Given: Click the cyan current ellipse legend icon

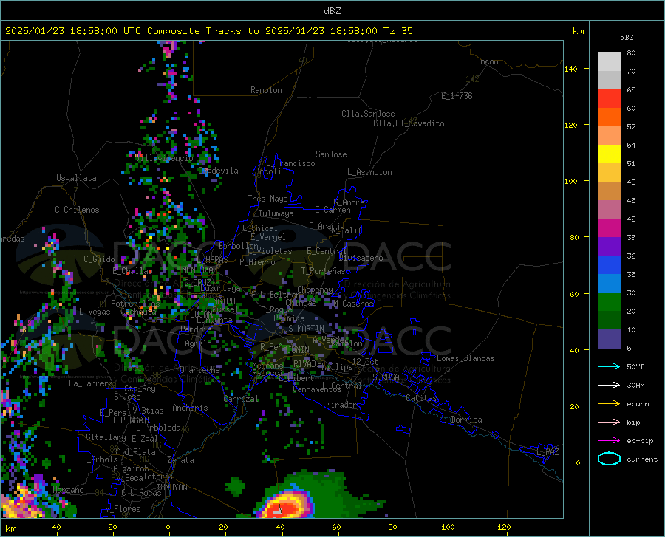Looking at the screenshot, I should point(609,459).
